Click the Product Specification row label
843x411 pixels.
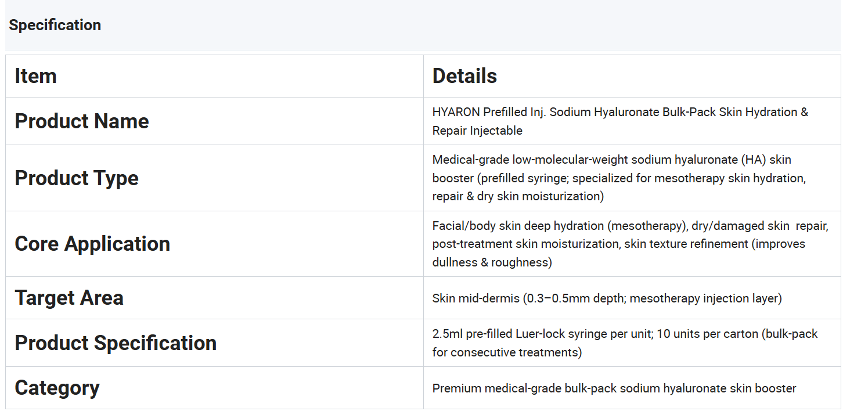point(116,343)
